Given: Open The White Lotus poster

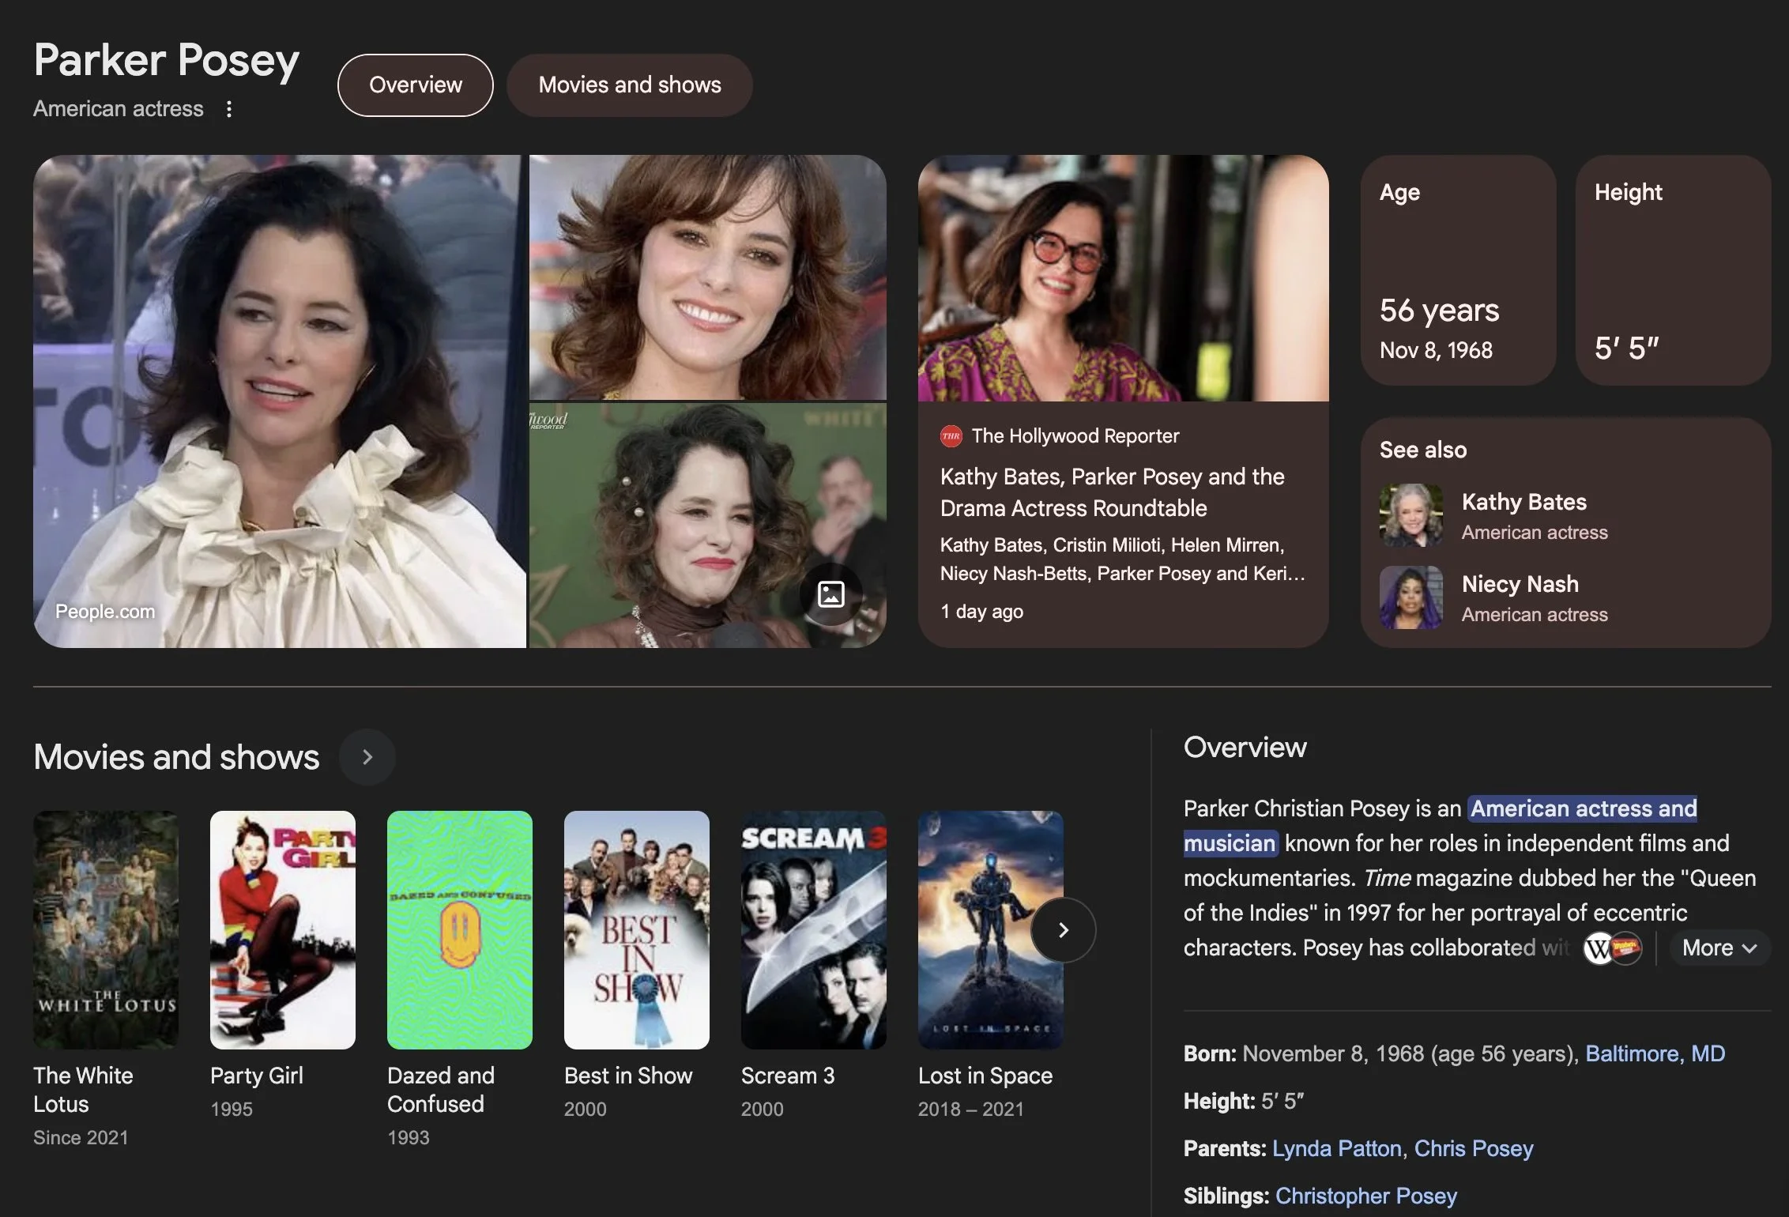Looking at the screenshot, I should pyautogui.click(x=106, y=929).
